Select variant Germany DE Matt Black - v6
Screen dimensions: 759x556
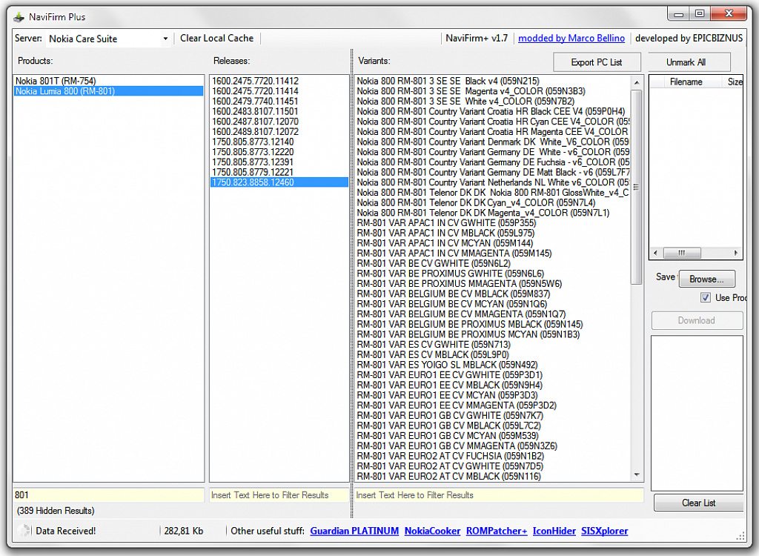(493, 173)
